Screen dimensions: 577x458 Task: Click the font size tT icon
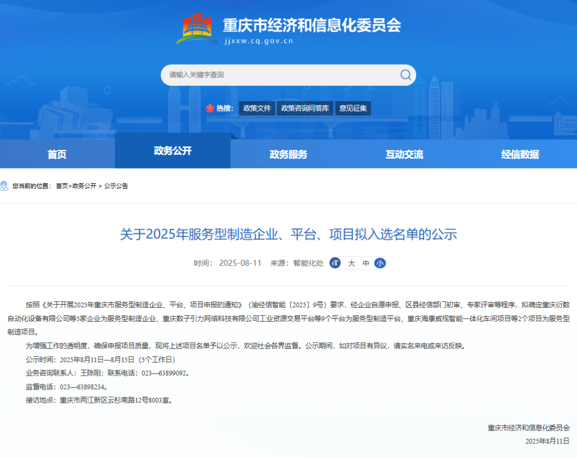point(335,263)
